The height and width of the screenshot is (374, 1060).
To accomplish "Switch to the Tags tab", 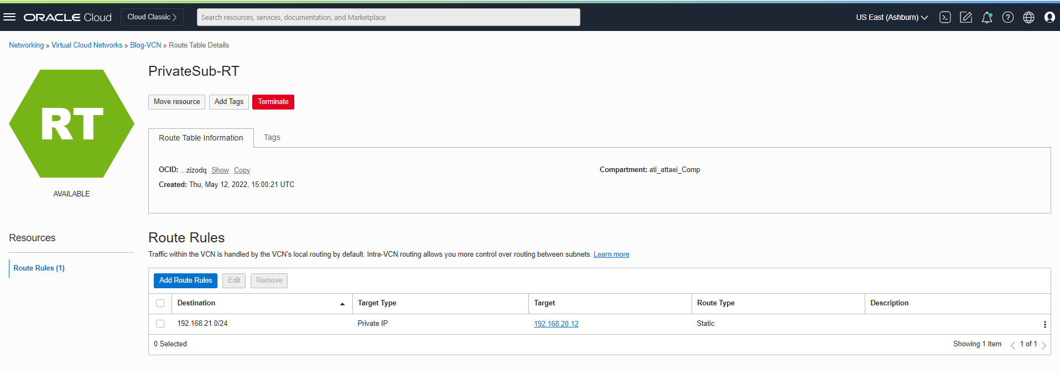I will tap(272, 137).
